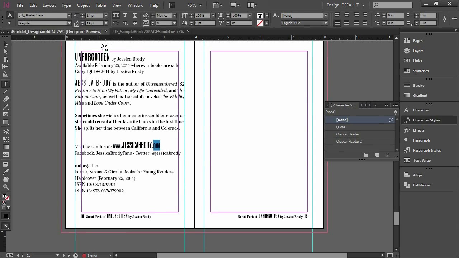Select the Gap tool
This screenshot has height=258, width=459.
(6, 67)
